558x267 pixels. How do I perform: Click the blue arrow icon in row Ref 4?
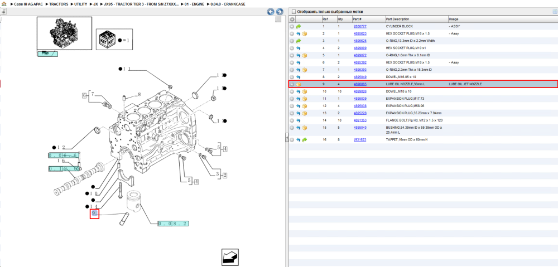(x=298, y=48)
